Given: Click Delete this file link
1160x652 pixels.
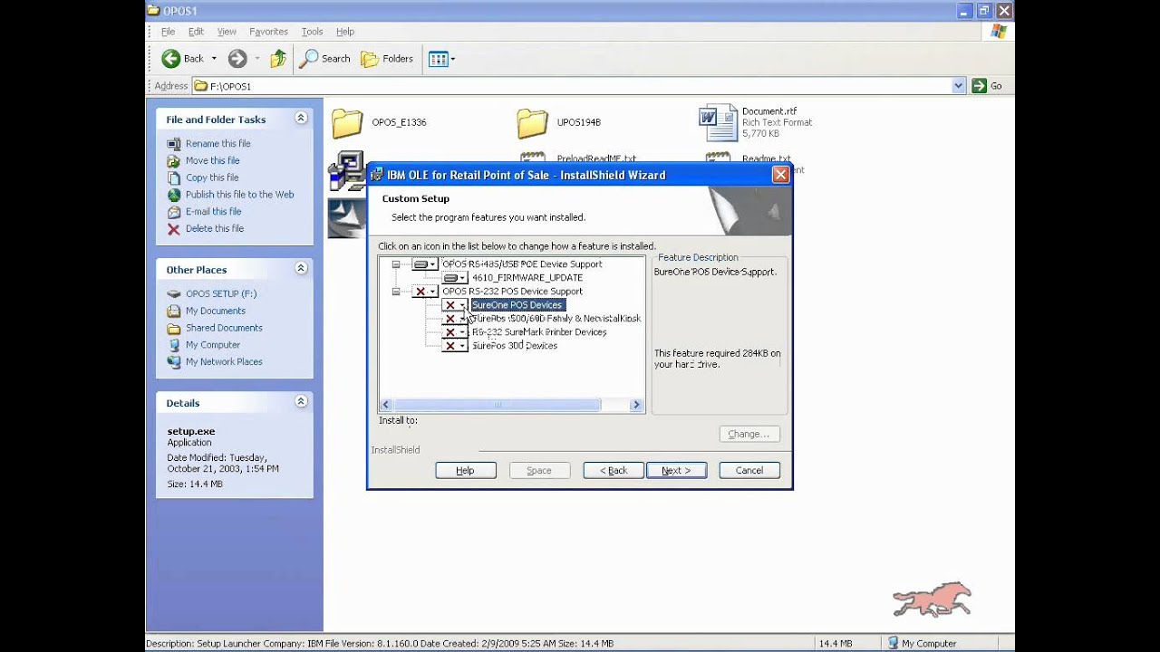Looking at the screenshot, I should (x=214, y=229).
